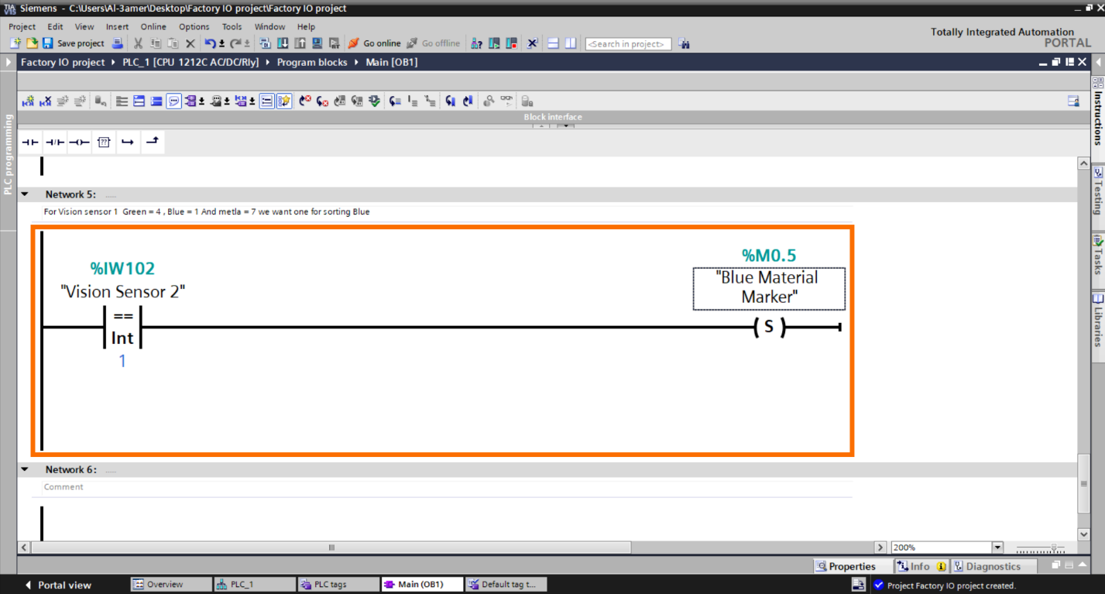1105x594 pixels.
Task: Click the Cut scissors icon
Action: click(x=138, y=43)
